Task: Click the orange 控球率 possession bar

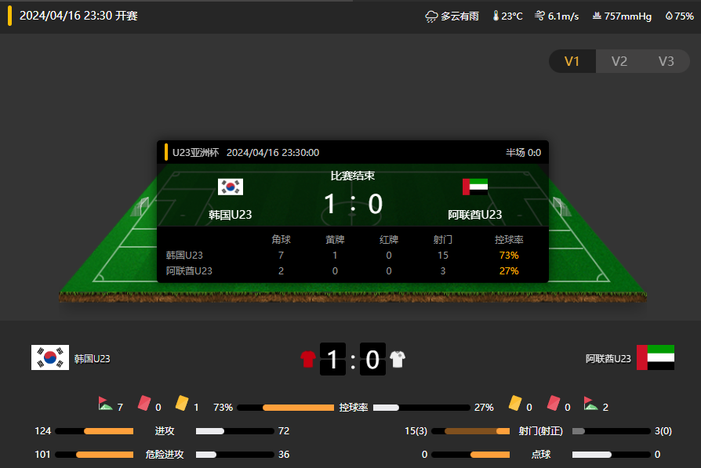Action: point(298,408)
